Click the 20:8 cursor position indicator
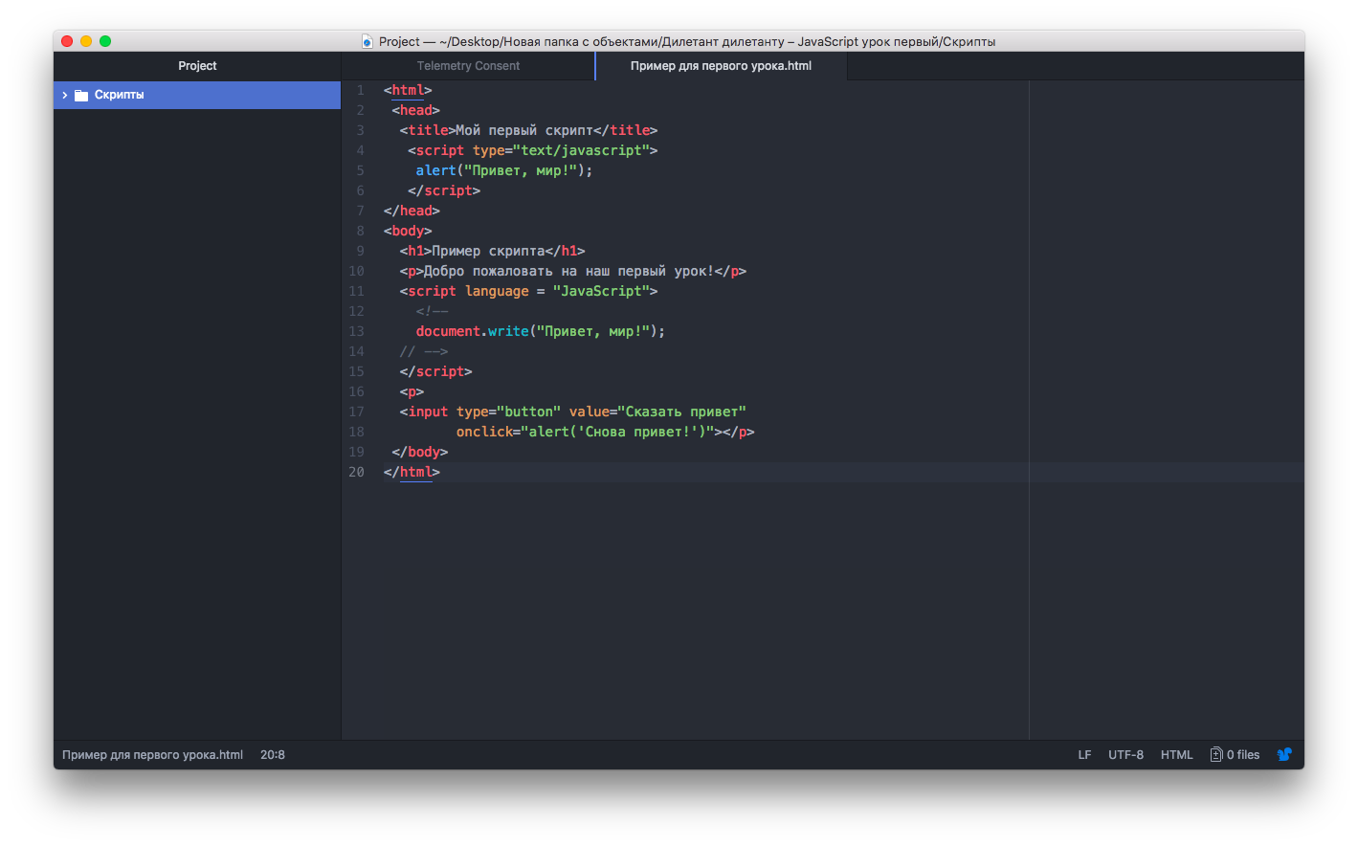 tap(273, 754)
